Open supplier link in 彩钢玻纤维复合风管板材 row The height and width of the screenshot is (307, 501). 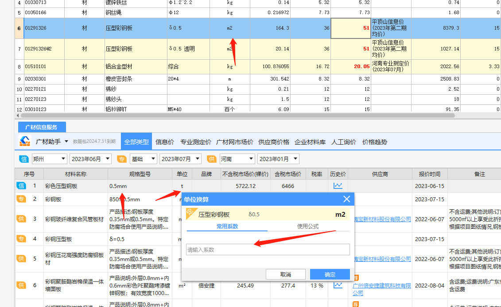point(382,219)
